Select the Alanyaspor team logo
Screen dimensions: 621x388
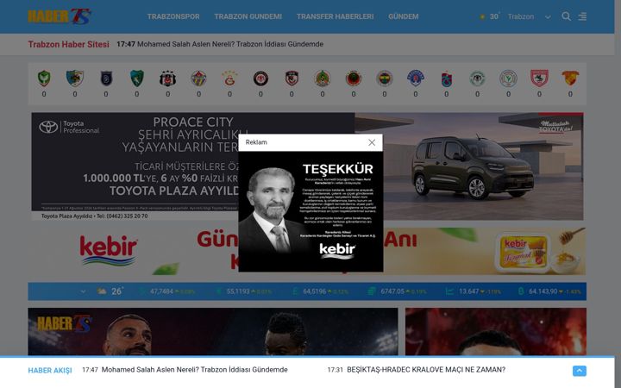coord(323,78)
